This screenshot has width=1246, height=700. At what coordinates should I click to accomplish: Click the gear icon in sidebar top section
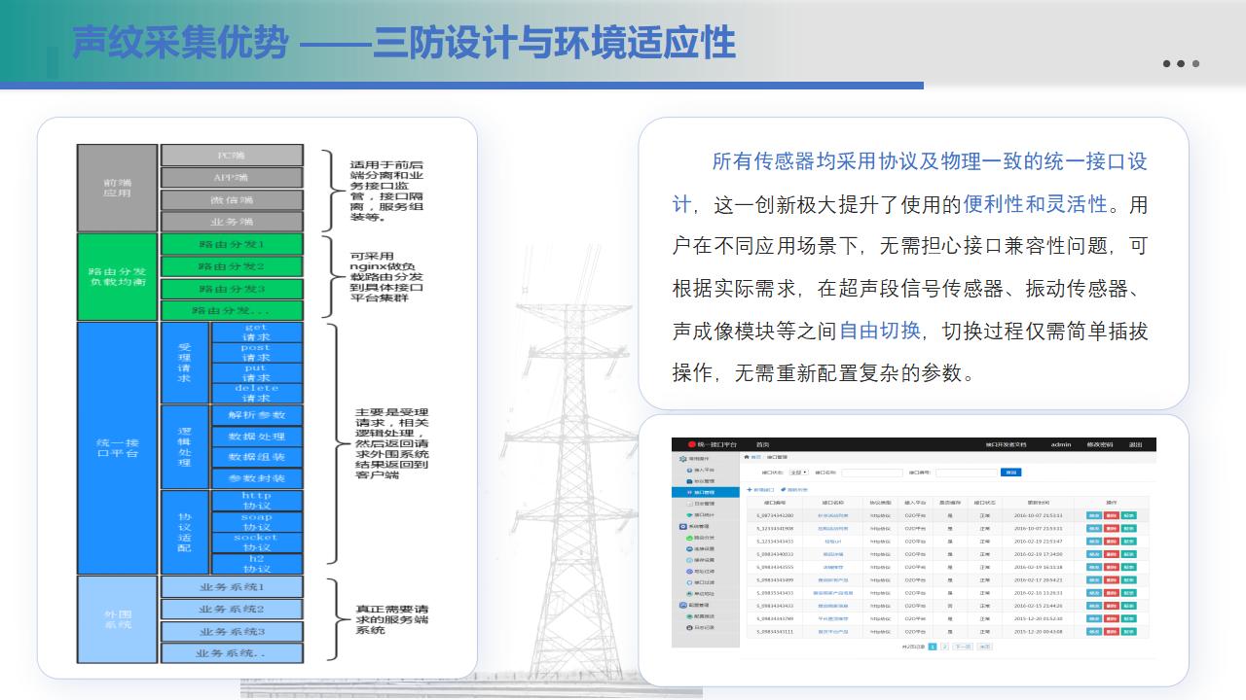[682, 457]
